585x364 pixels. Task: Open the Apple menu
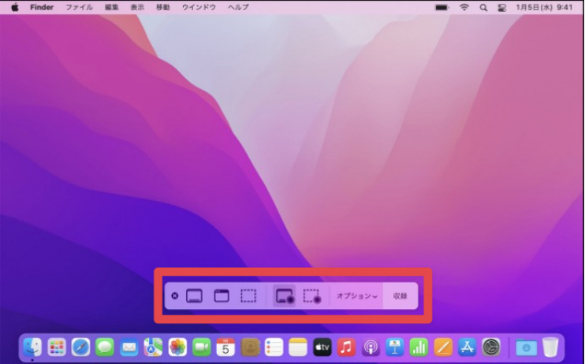14,7
